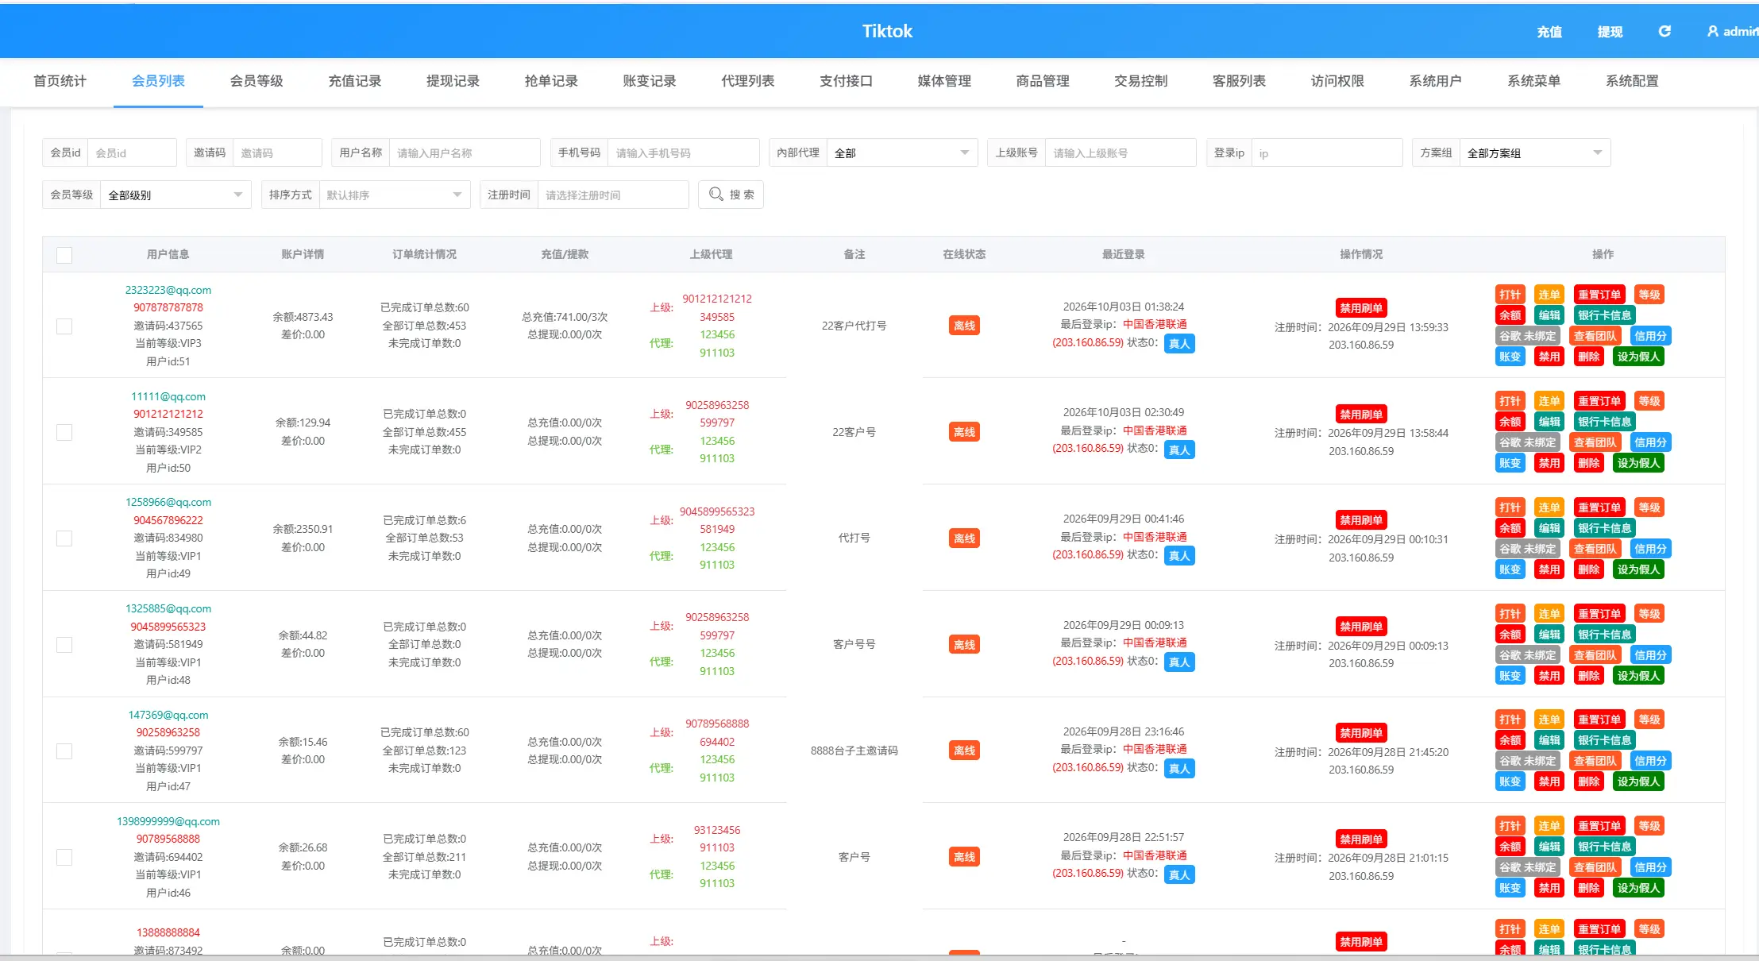The image size is (1759, 961).
Task: Check the row for 1258966@qq.com
Action: coord(64,538)
